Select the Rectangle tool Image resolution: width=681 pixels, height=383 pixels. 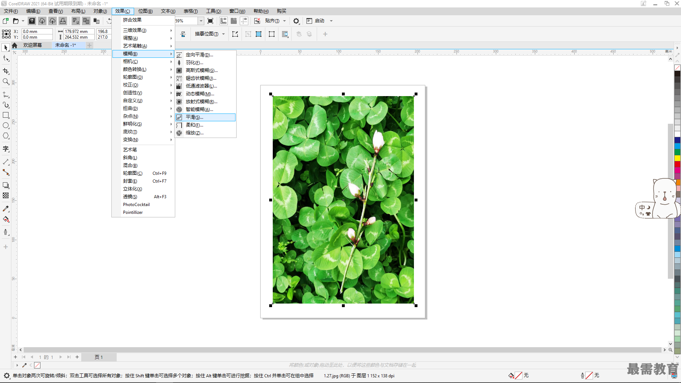coord(6,115)
